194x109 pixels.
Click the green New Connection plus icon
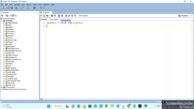coord(2,15)
